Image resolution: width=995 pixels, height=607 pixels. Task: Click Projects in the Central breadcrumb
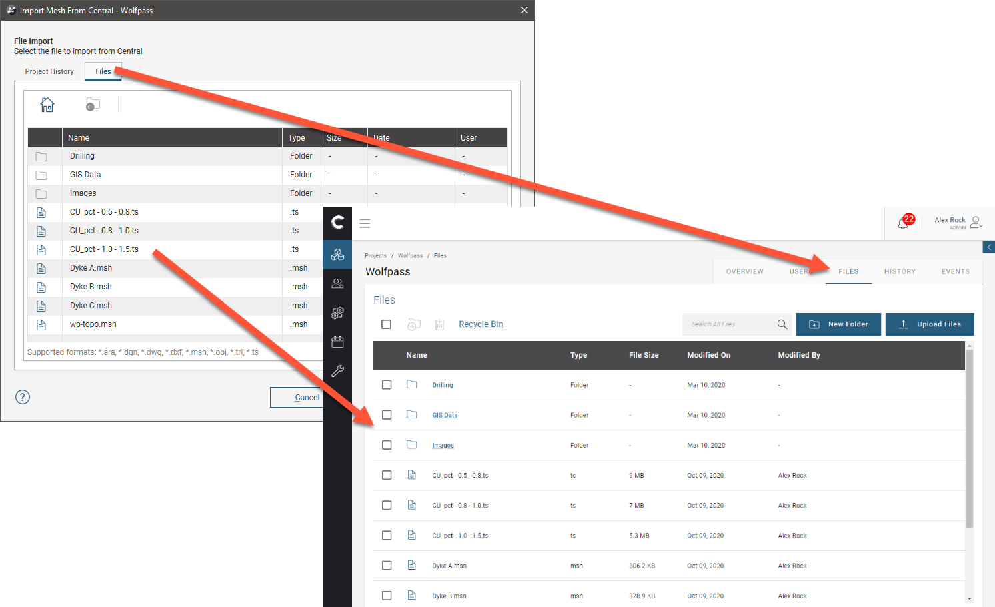[375, 255]
